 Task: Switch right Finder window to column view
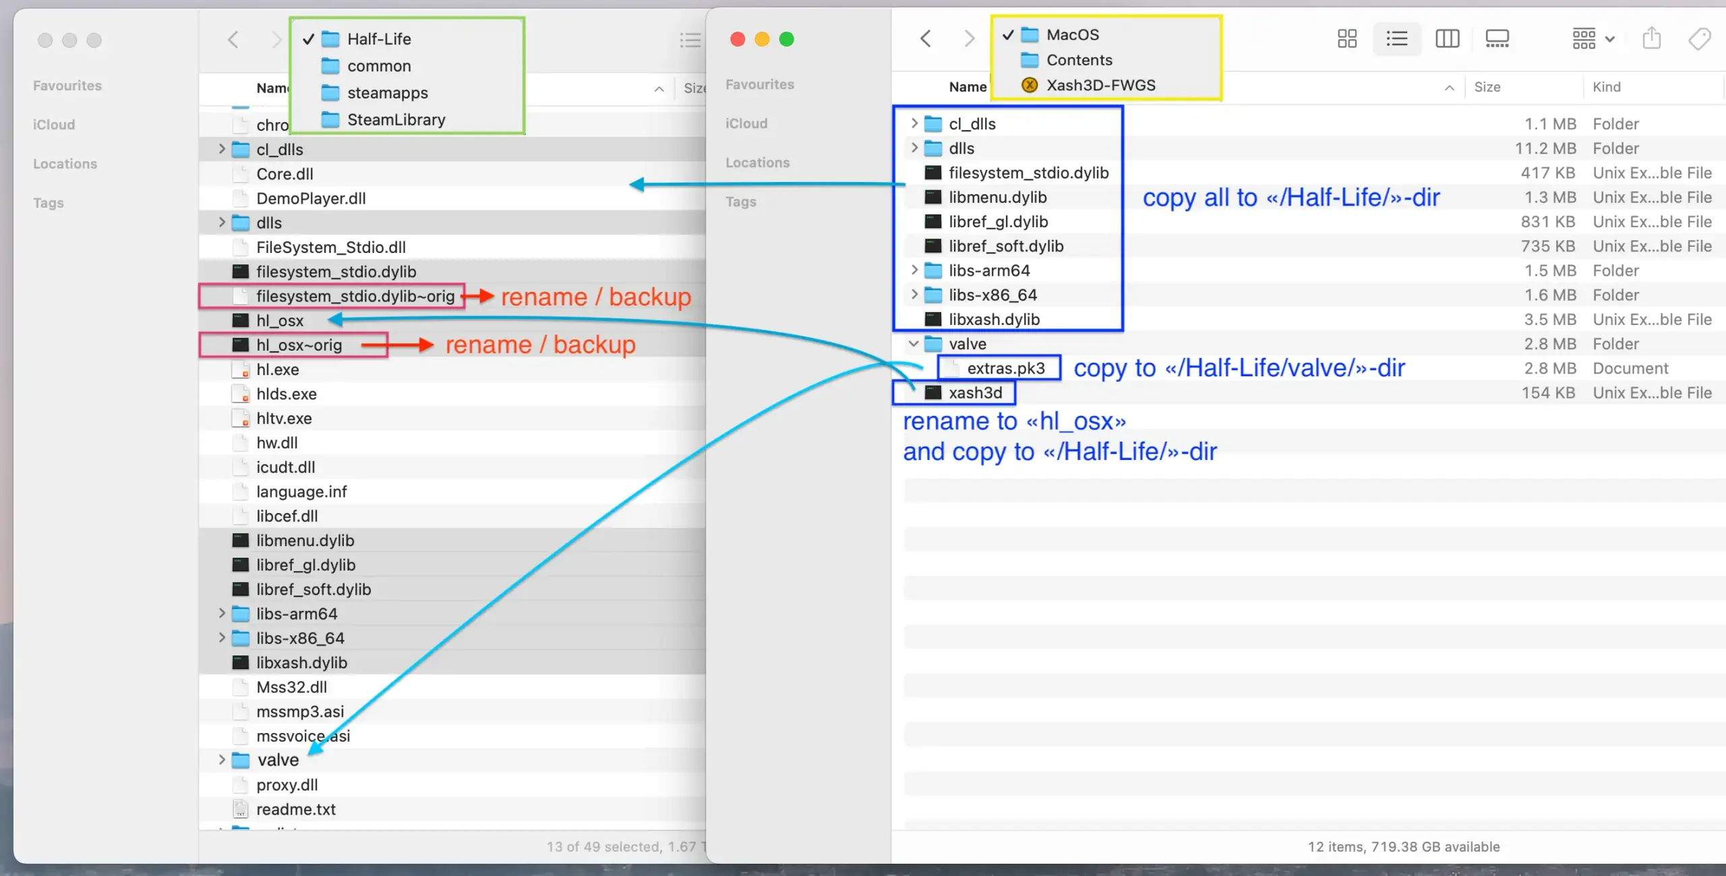coord(1447,38)
